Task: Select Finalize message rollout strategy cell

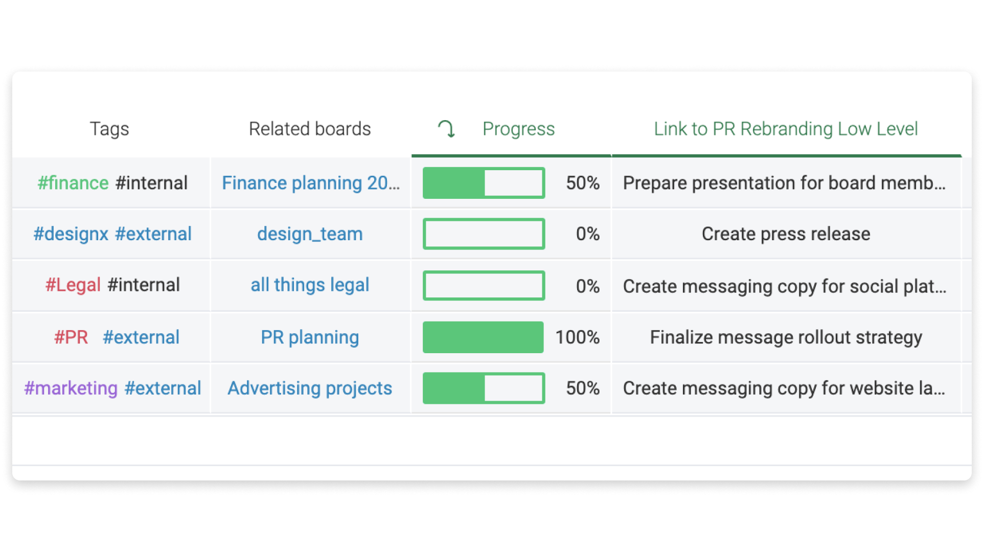Action: click(786, 337)
